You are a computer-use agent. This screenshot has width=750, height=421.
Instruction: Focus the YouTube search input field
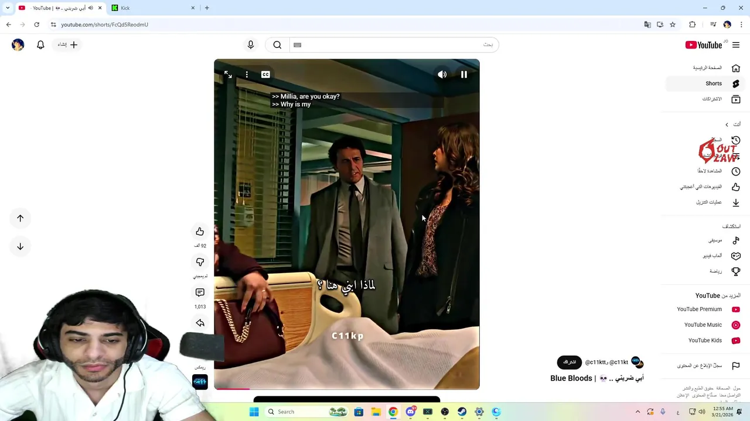pos(393,45)
